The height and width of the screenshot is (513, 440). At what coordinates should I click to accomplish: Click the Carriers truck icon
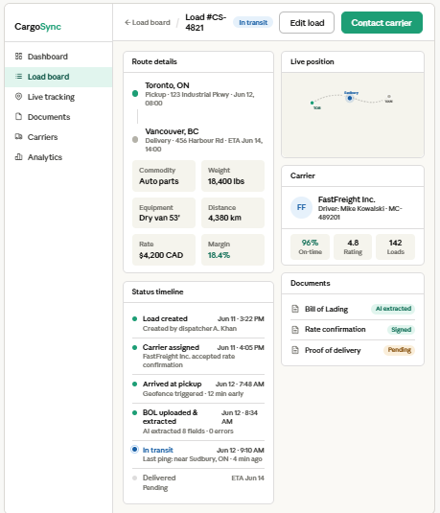pos(18,137)
